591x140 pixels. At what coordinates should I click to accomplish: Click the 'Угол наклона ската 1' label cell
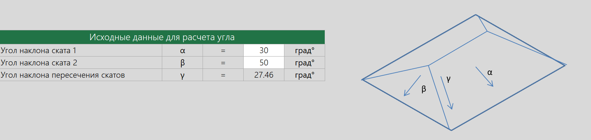pyautogui.click(x=81, y=50)
